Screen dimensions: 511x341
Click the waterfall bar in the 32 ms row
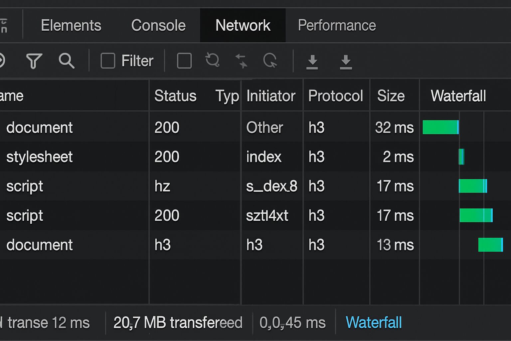coord(441,127)
